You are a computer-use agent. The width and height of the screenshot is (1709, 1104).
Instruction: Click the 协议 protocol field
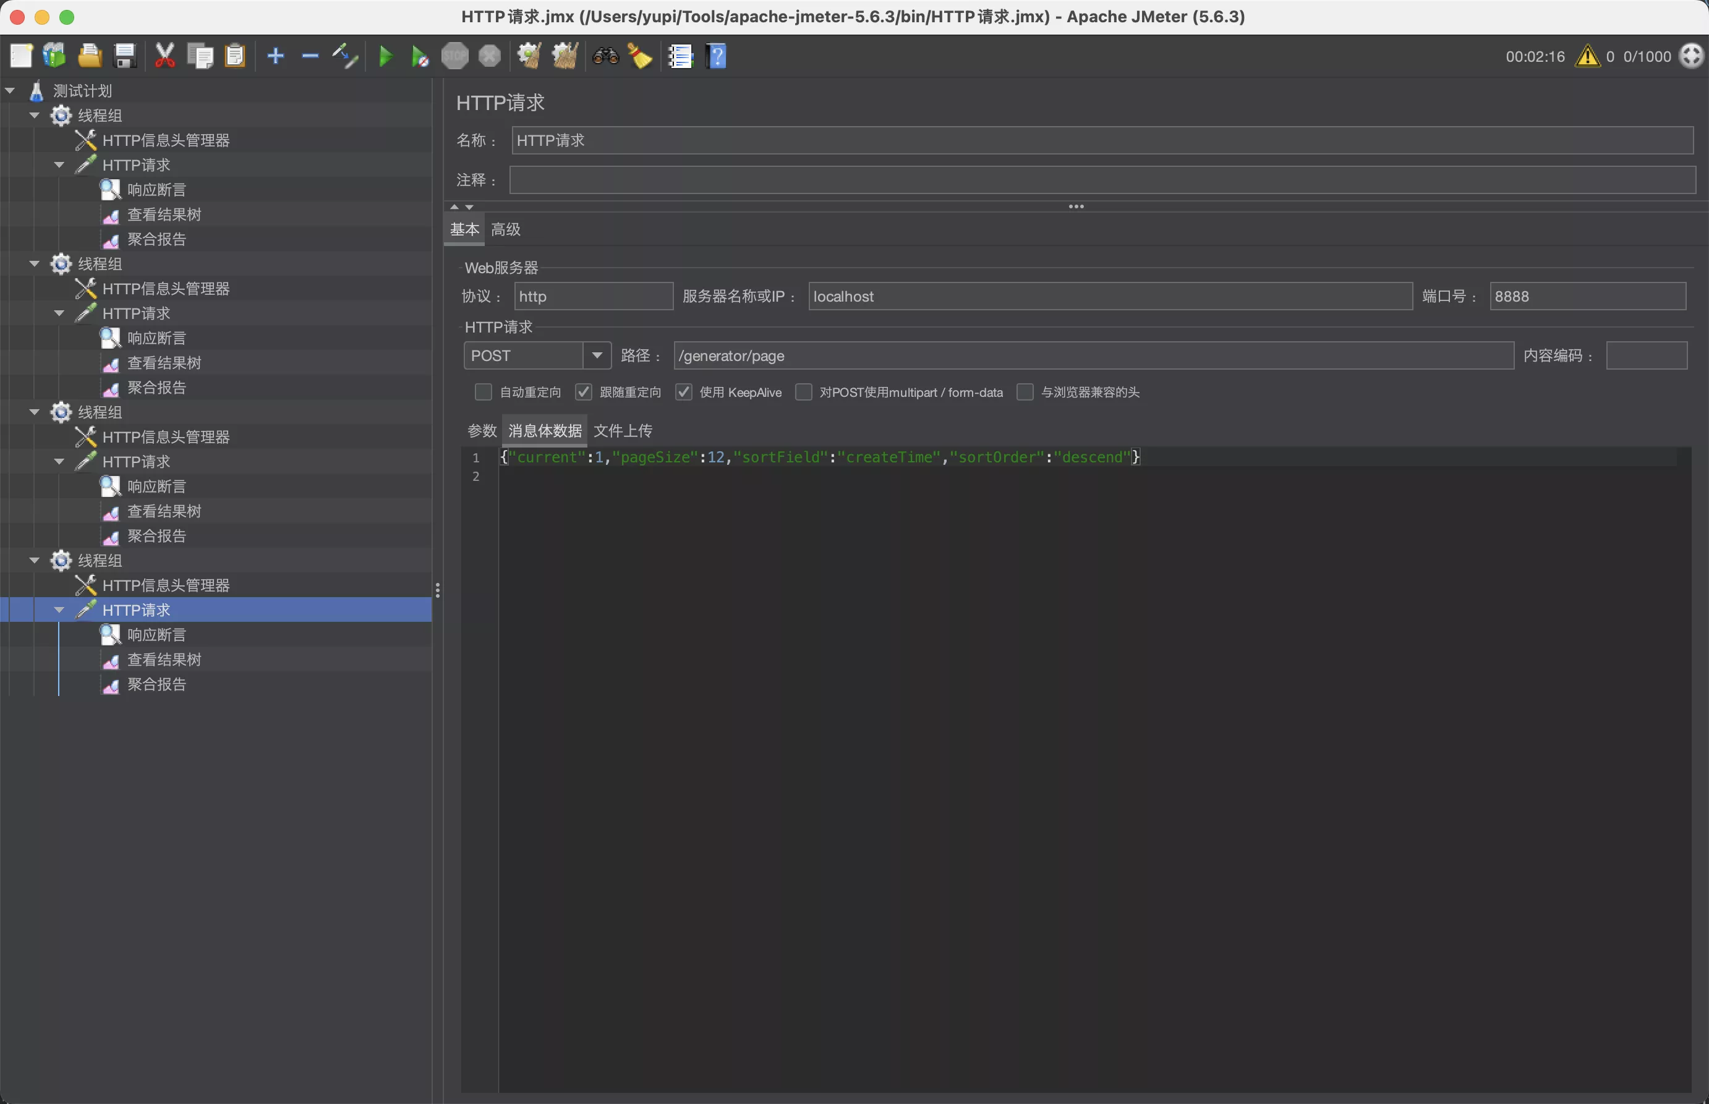click(594, 296)
